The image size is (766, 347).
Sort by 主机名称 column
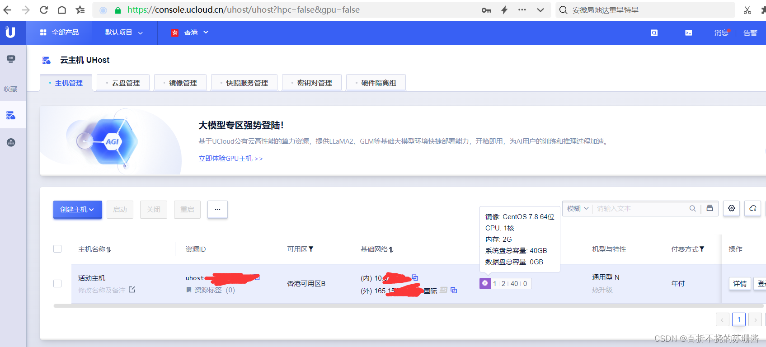(x=109, y=249)
